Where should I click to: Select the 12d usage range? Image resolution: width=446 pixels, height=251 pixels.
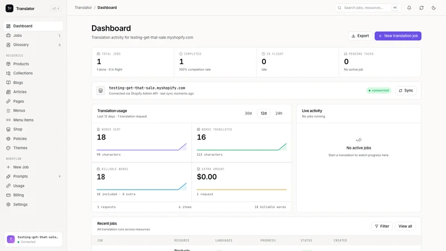264,113
